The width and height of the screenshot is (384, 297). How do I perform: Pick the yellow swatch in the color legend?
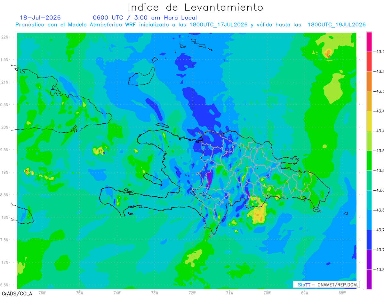pyautogui.click(x=369, y=121)
